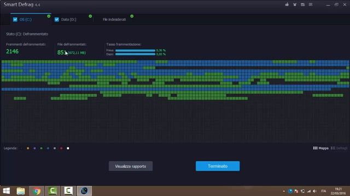
Task: Click the gray legend swatch
Action: point(55,148)
